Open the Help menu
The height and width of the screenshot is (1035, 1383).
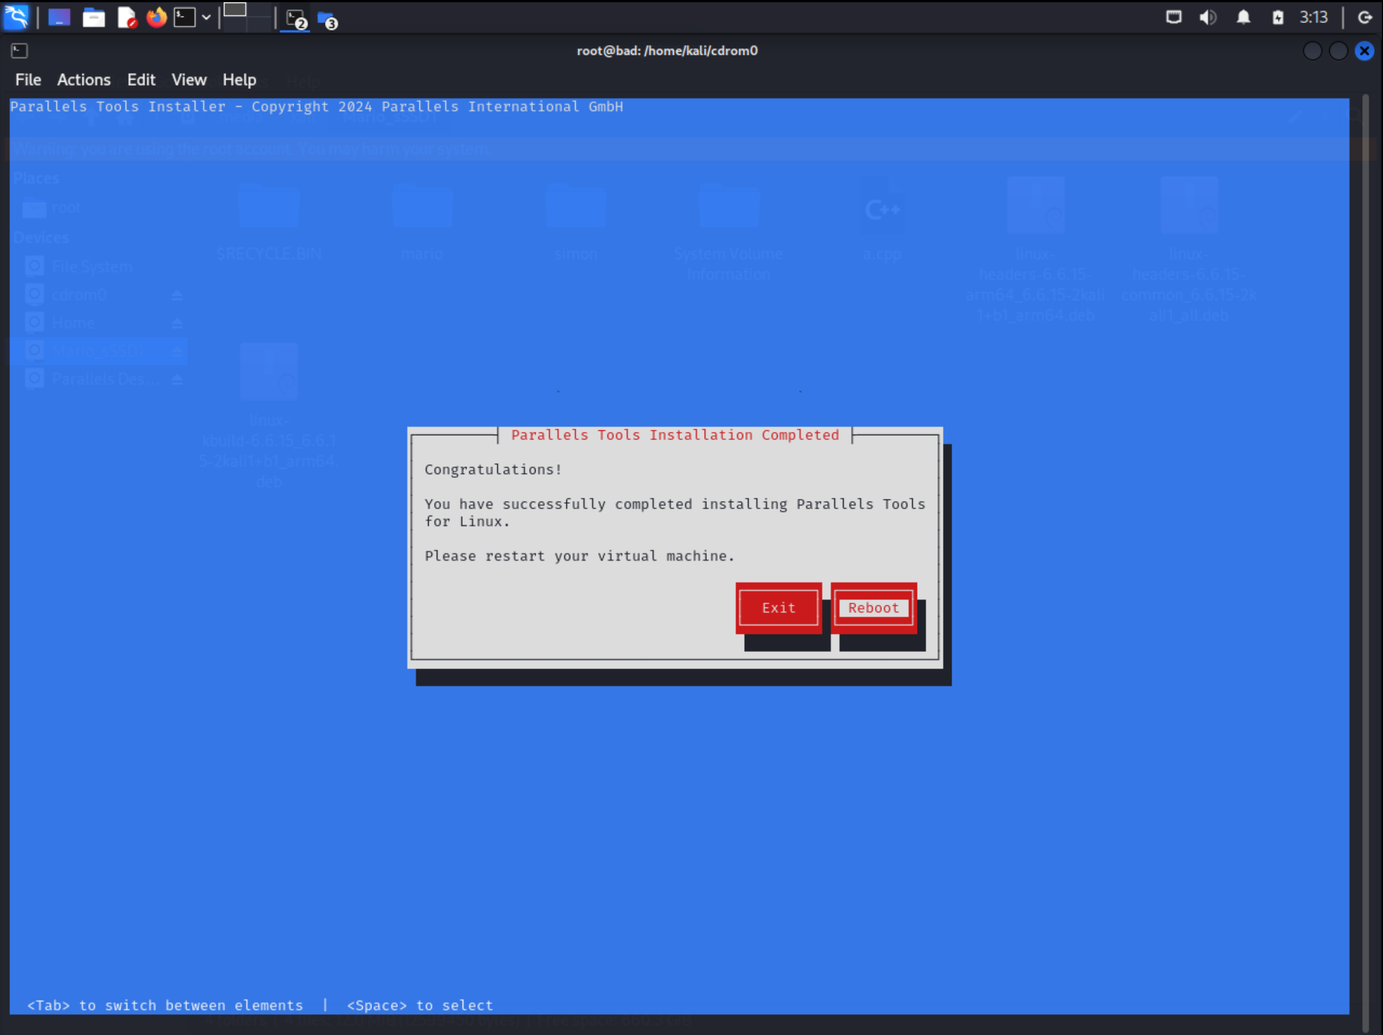click(x=239, y=80)
